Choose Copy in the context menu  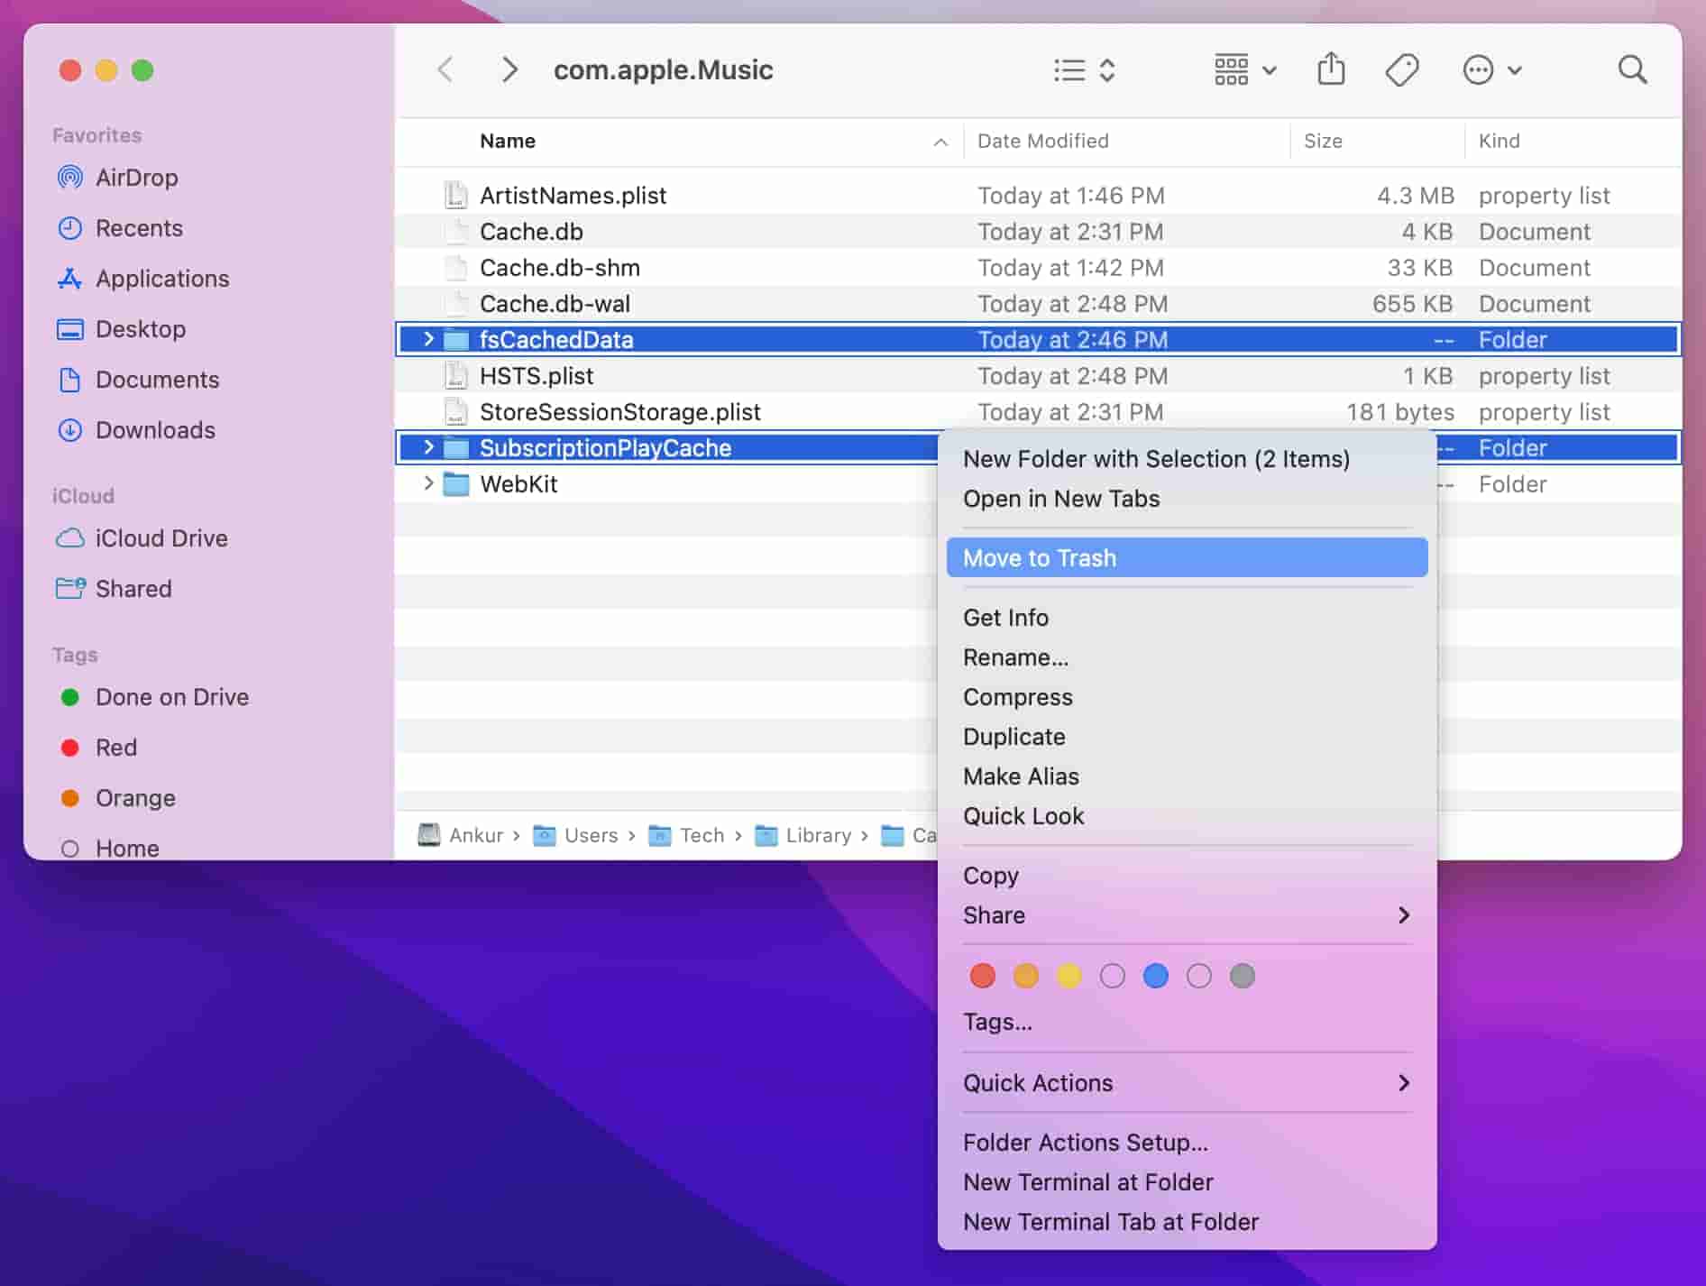coord(1187,876)
